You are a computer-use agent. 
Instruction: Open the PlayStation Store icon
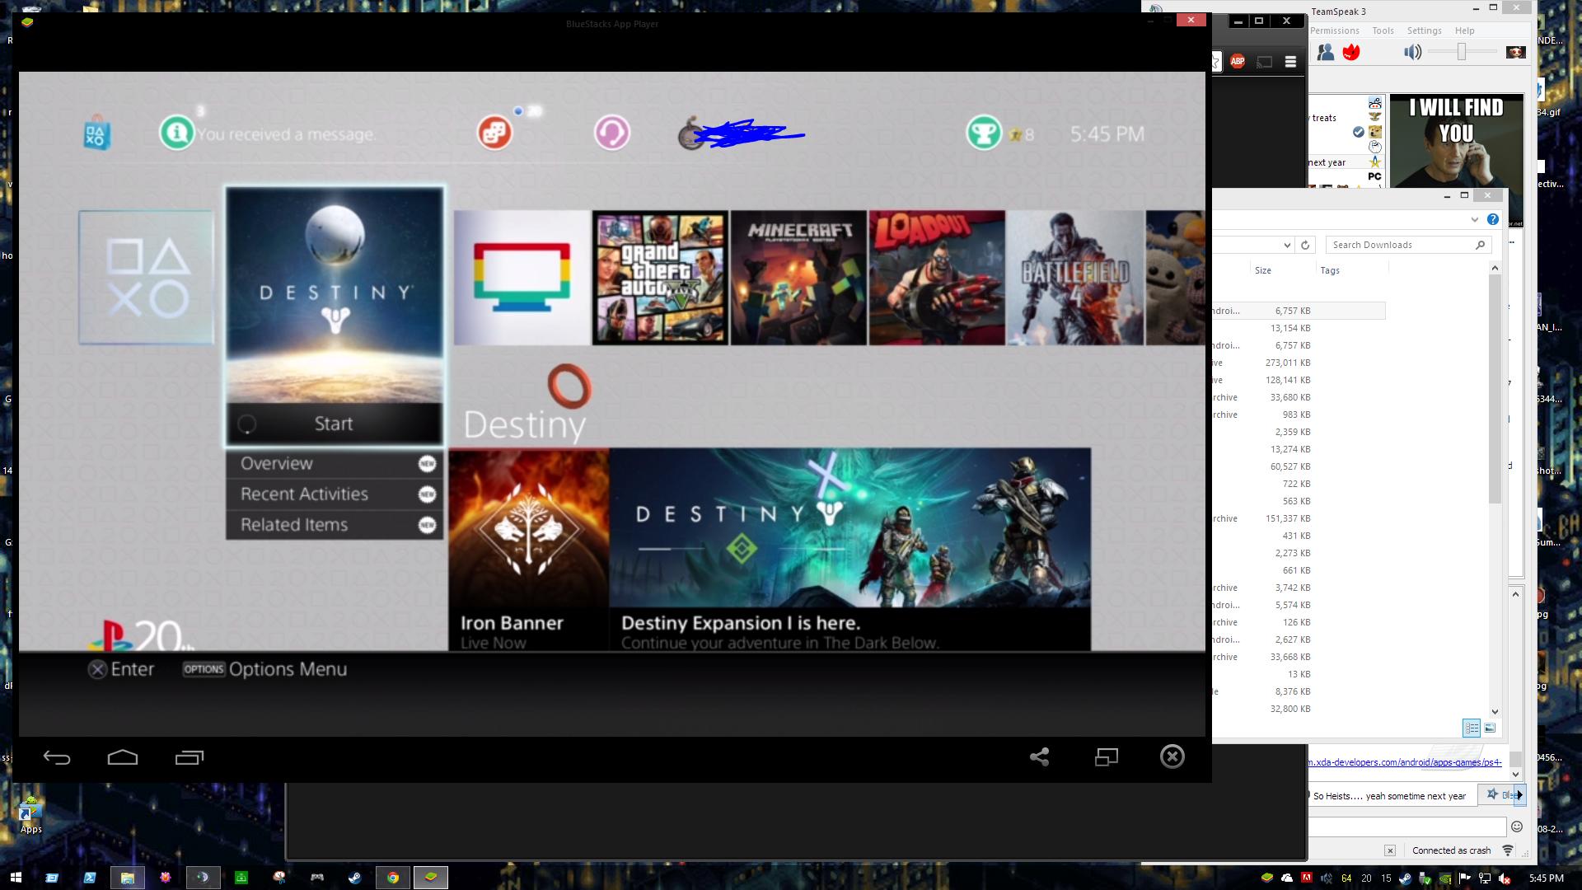pos(96,133)
